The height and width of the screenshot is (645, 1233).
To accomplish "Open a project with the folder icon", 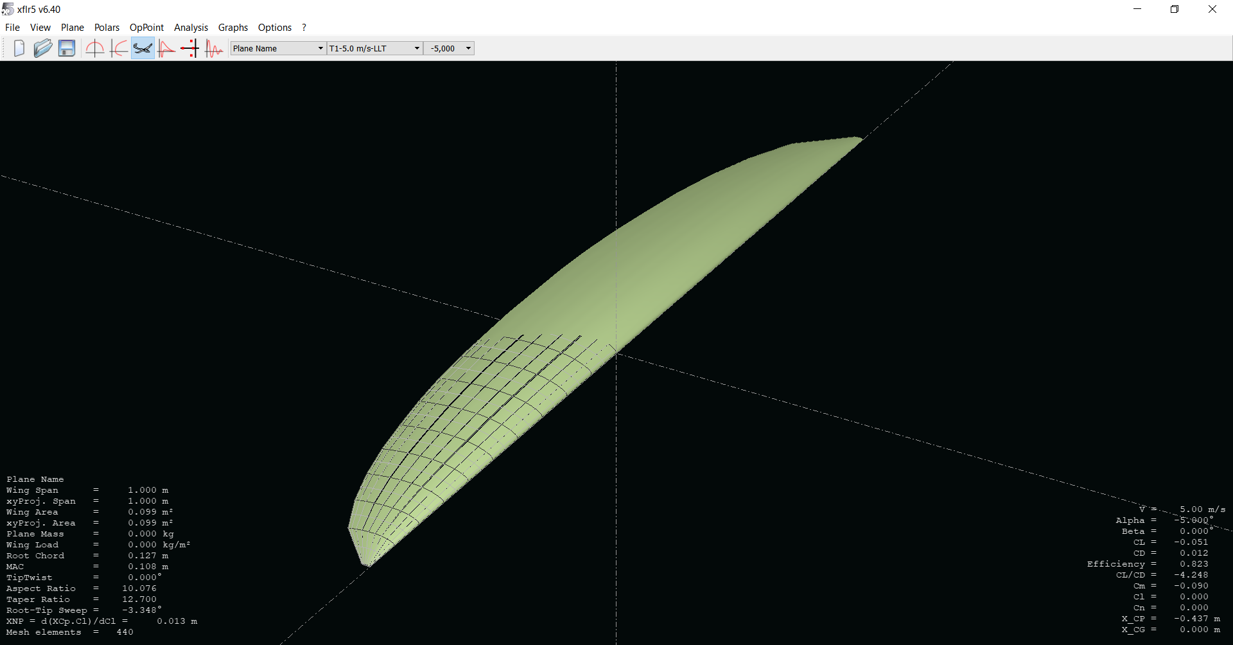I will [43, 48].
